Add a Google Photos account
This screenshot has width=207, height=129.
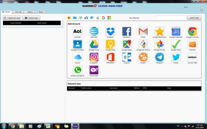tap(160, 44)
